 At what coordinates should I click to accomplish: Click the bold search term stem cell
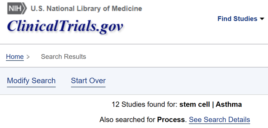tap(195, 104)
